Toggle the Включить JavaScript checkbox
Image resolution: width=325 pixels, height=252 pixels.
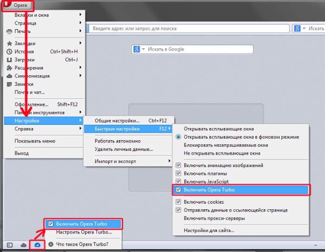click(x=178, y=181)
